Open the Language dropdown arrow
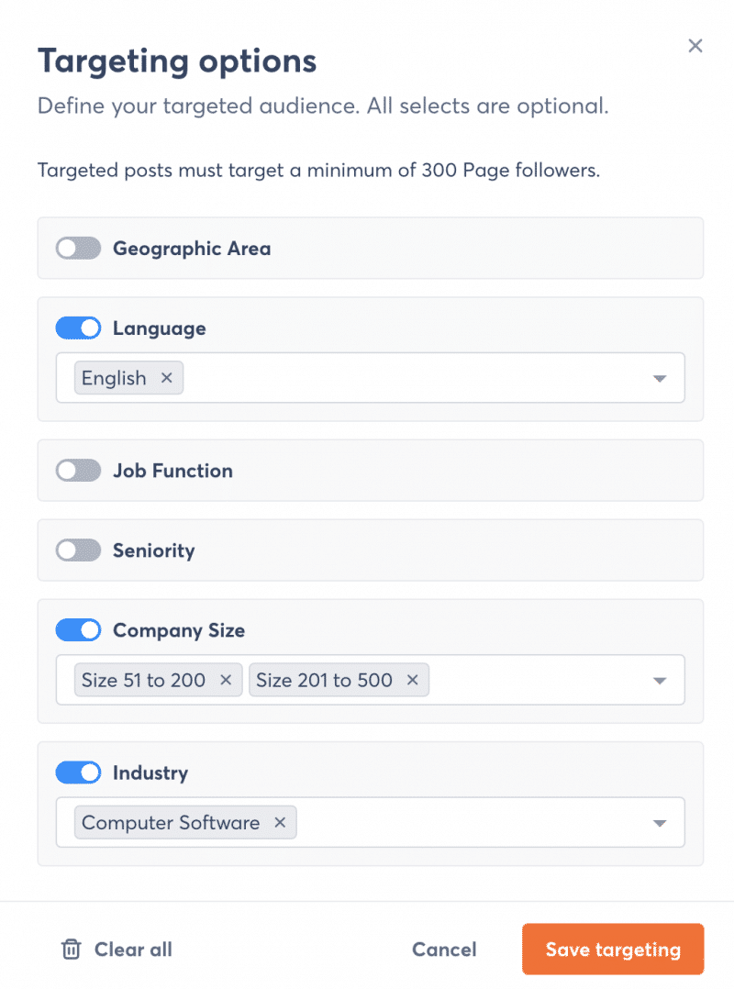This screenshot has width=734, height=989. click(x=660, y=378)
